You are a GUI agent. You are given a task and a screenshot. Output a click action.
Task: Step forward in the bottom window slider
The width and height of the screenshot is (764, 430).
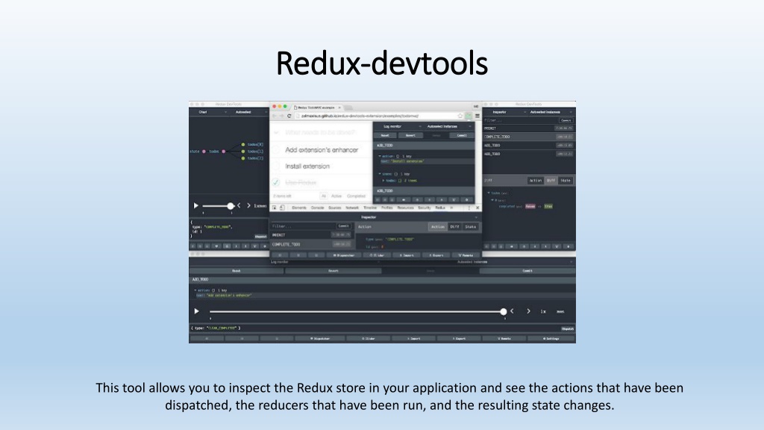[528, 311]
